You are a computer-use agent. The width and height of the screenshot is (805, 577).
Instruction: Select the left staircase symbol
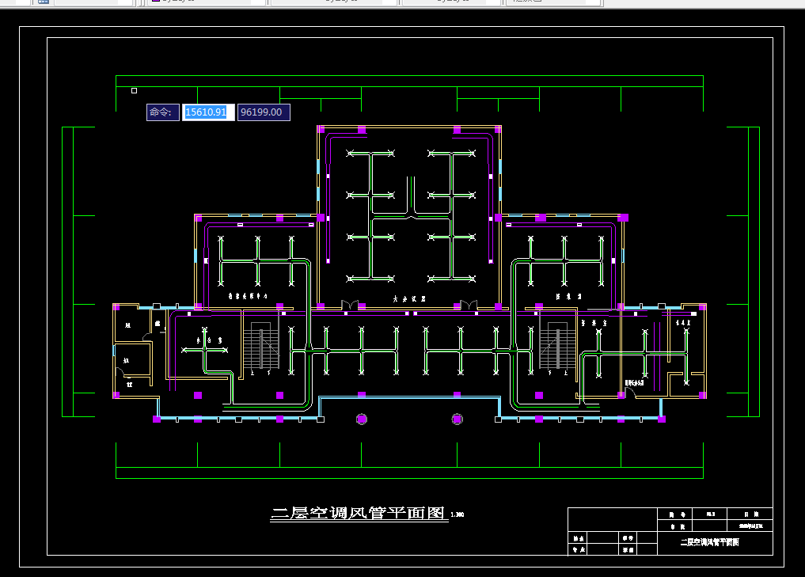click(260, 345)
